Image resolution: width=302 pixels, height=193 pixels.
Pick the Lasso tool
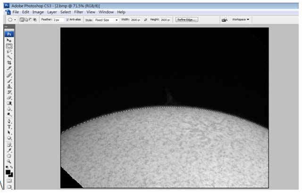9,52
